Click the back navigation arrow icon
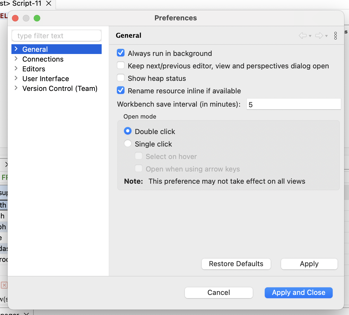 (303, 36)
